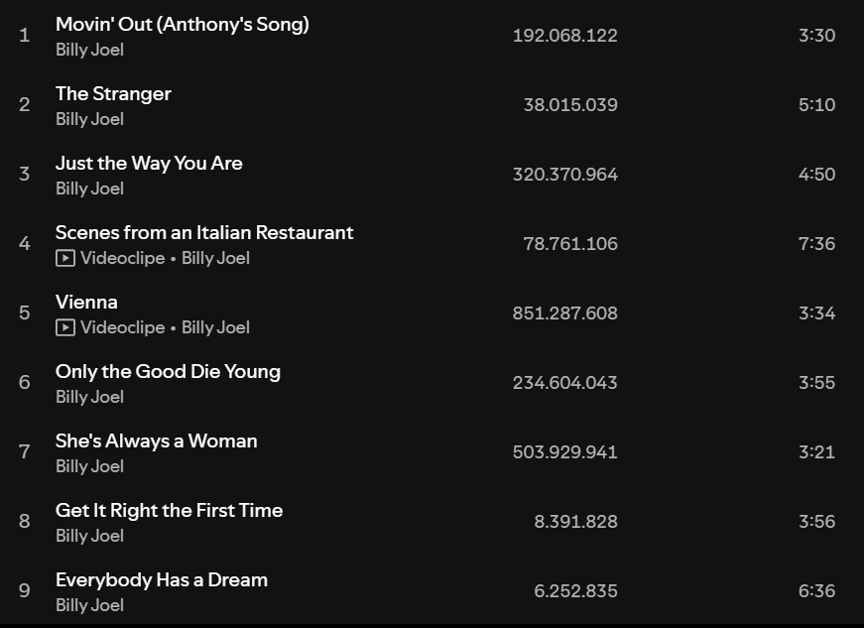Click the Videoclipe label under Vienna

[x=122, y=327]
